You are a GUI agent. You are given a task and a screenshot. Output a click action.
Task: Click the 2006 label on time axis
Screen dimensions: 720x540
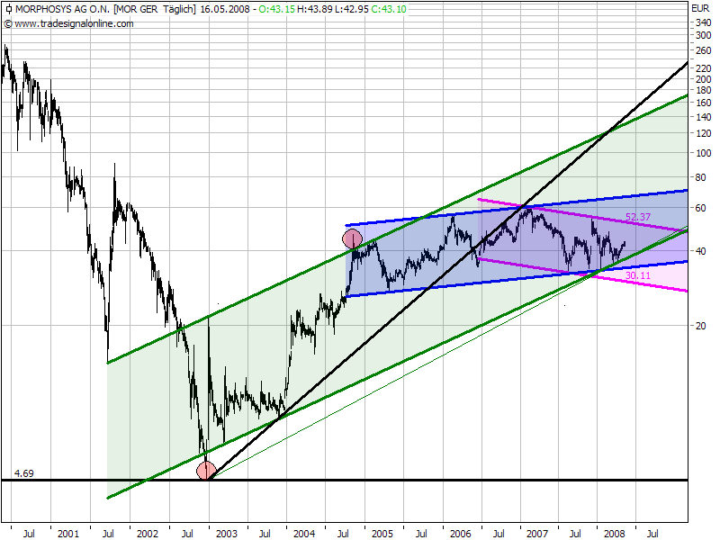tap(460, 534)
